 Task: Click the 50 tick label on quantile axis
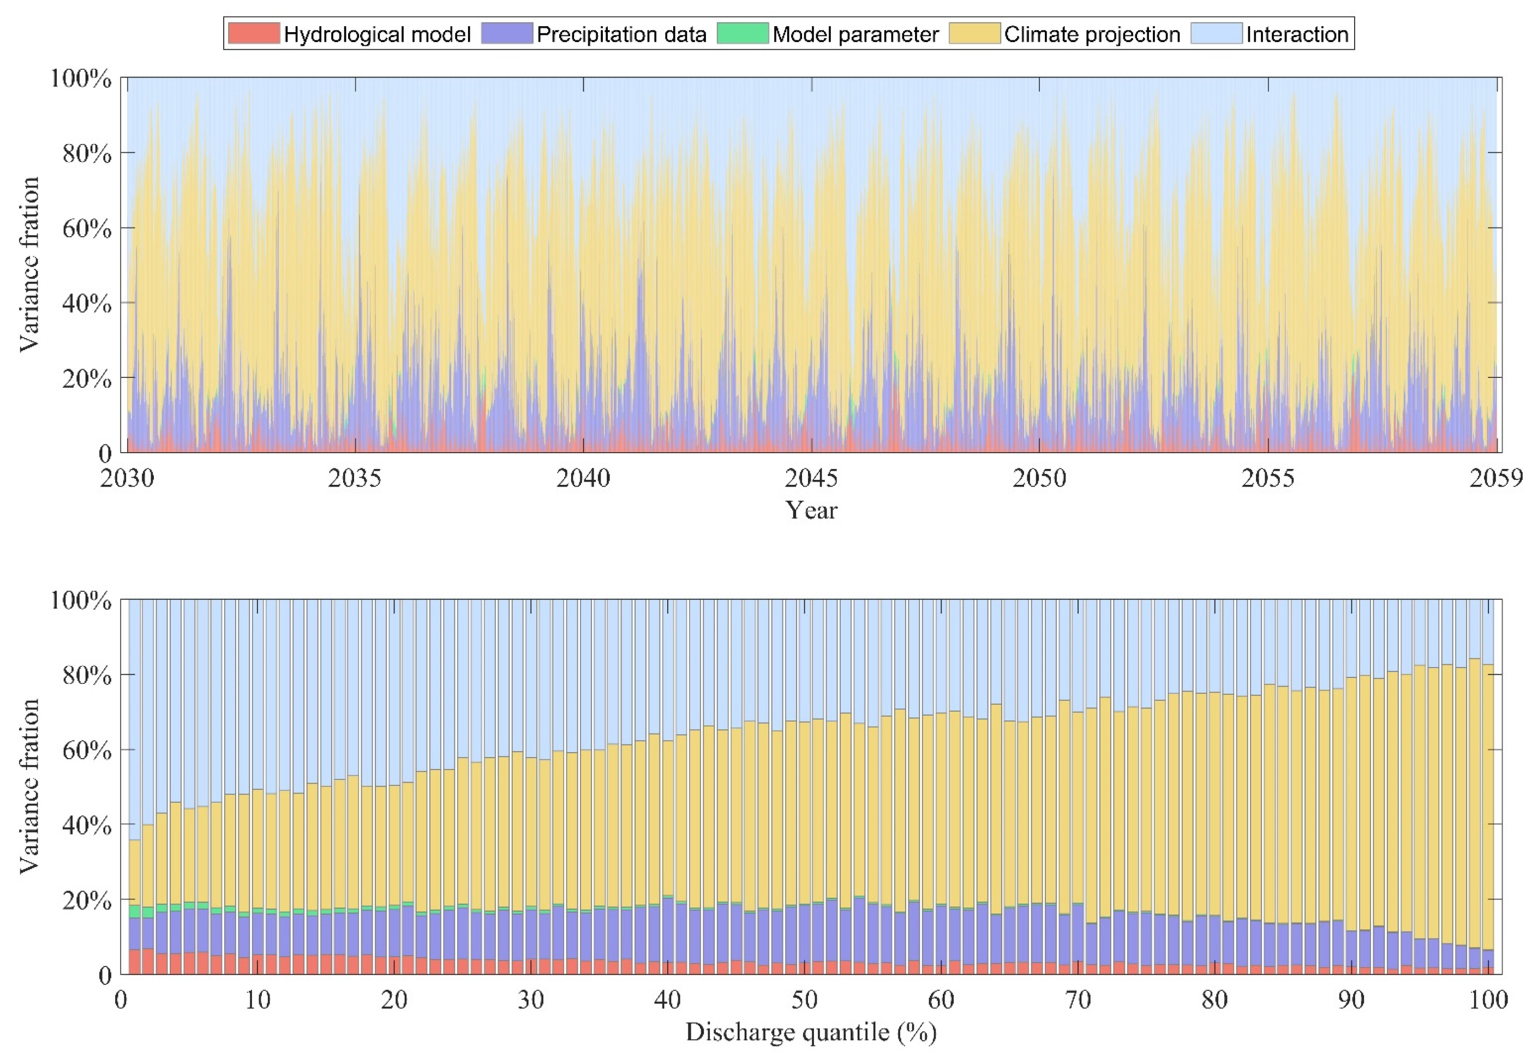coord(804,999)
